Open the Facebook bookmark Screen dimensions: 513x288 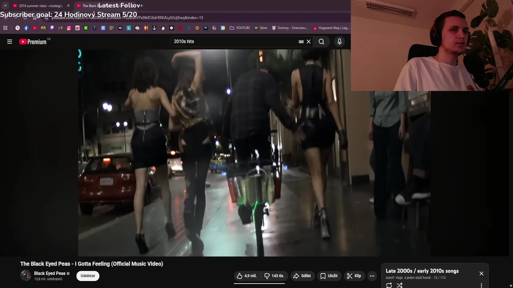point(26,28)
